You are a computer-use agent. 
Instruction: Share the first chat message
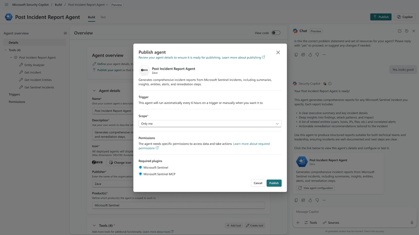[x=303, y=55]
